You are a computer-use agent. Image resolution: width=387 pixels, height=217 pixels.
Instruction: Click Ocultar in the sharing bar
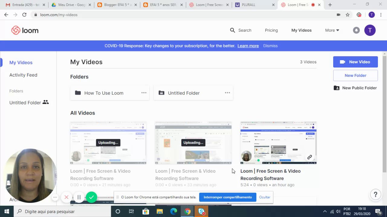coord(265,197)
